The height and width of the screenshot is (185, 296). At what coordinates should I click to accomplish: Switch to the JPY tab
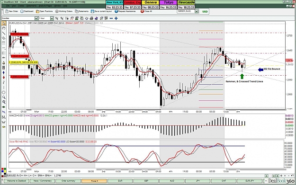(197, 181)
